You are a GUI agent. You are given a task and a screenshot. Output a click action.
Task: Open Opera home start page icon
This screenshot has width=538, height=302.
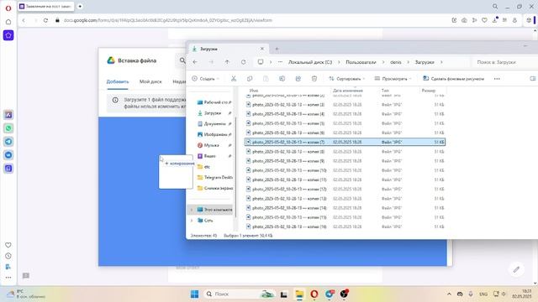(x=8, y=22)
